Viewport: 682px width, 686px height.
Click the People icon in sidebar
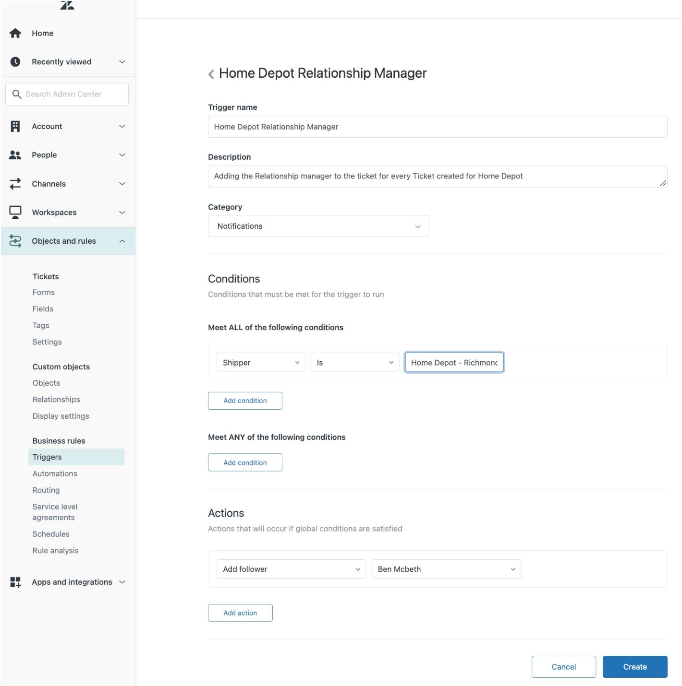coord(15,155)
